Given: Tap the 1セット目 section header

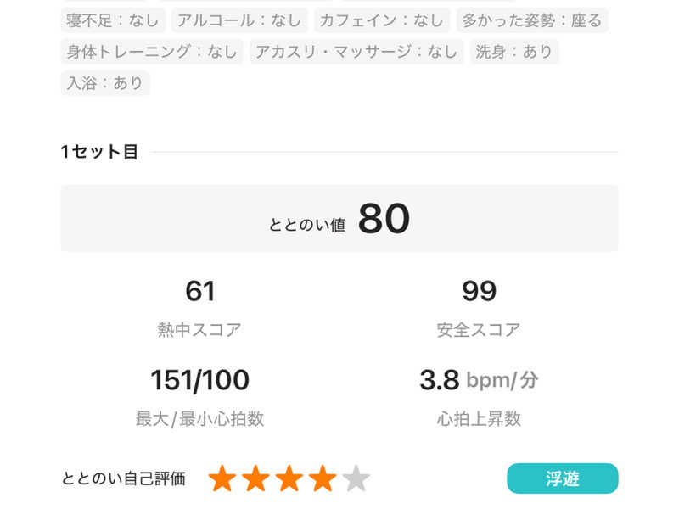Looking at the screenshot, I should (x=99, y=153).
